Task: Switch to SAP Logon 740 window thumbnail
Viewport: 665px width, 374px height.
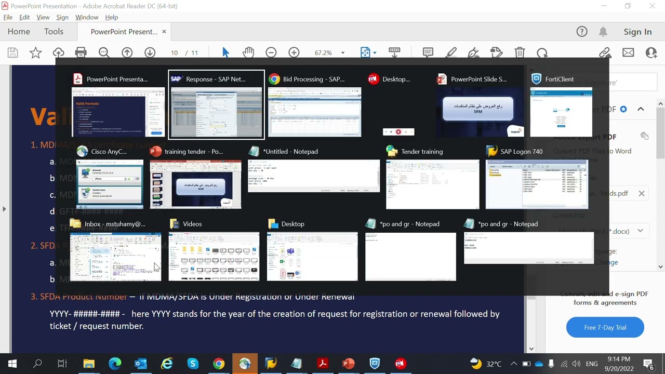Action: (536, 177)
